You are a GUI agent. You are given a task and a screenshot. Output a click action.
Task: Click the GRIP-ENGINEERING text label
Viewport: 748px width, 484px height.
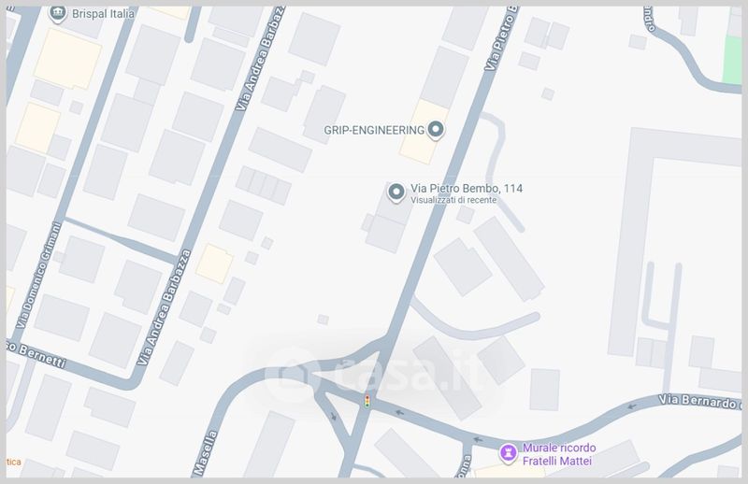click(374, 130)
